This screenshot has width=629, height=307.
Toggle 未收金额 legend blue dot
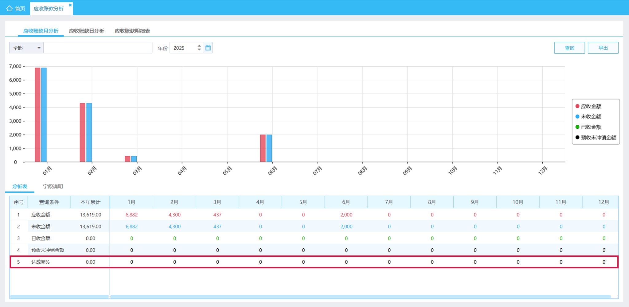(x=577, y=116)
